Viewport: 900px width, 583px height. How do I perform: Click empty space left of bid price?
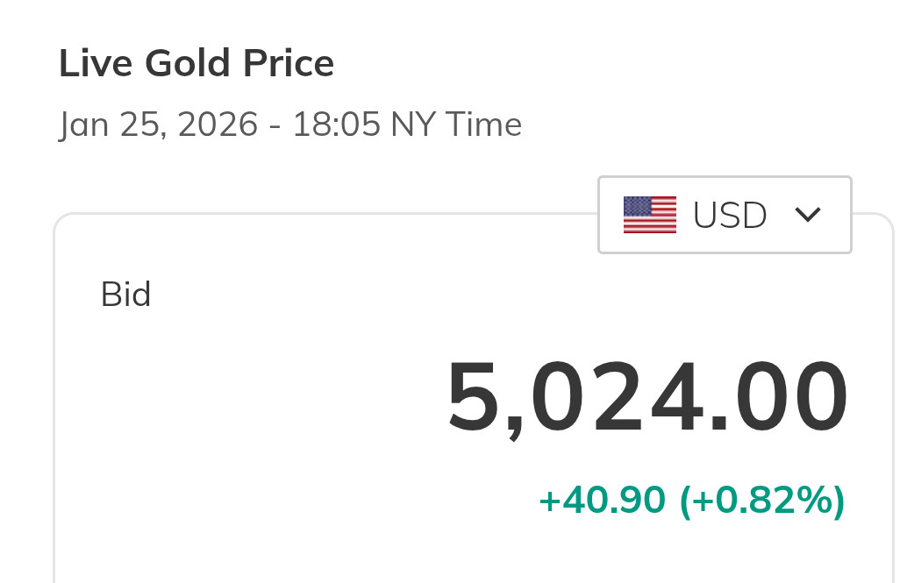pyautogui.click(x=263, y=397)
